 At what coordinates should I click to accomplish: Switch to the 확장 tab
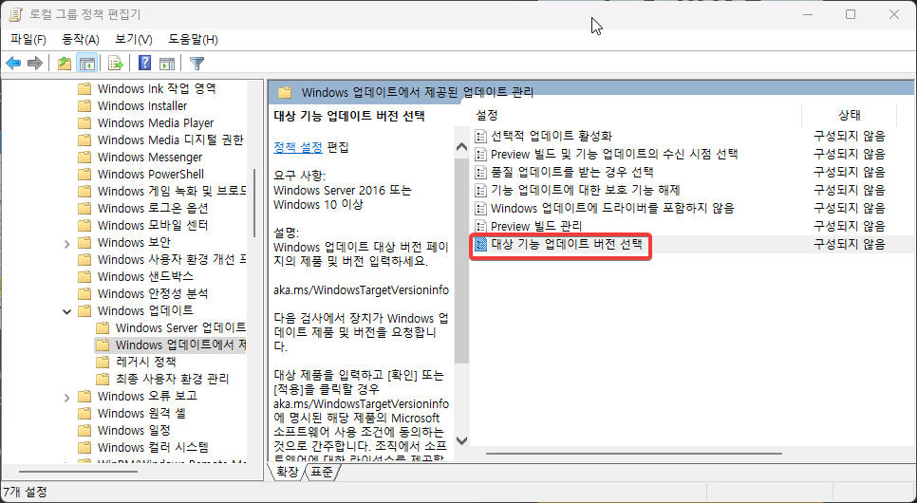(x=287, y=472)
